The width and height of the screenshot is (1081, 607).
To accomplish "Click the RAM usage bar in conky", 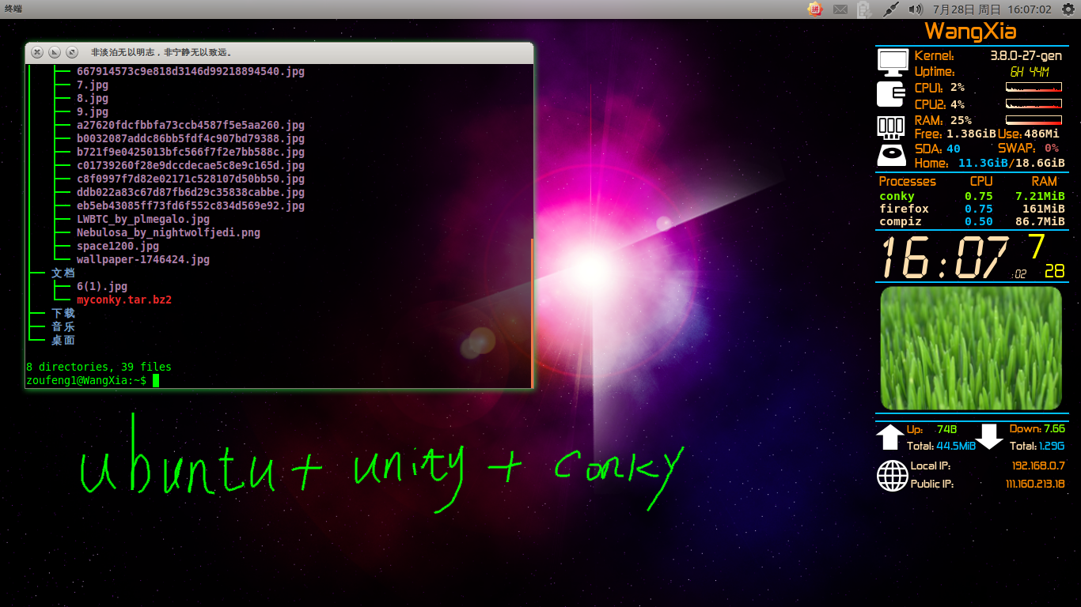I will click(x=1034, y=120).
